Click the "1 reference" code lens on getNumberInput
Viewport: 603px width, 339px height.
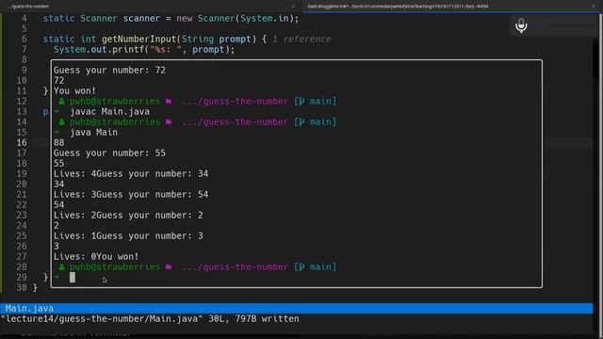[x=301, y=40]
